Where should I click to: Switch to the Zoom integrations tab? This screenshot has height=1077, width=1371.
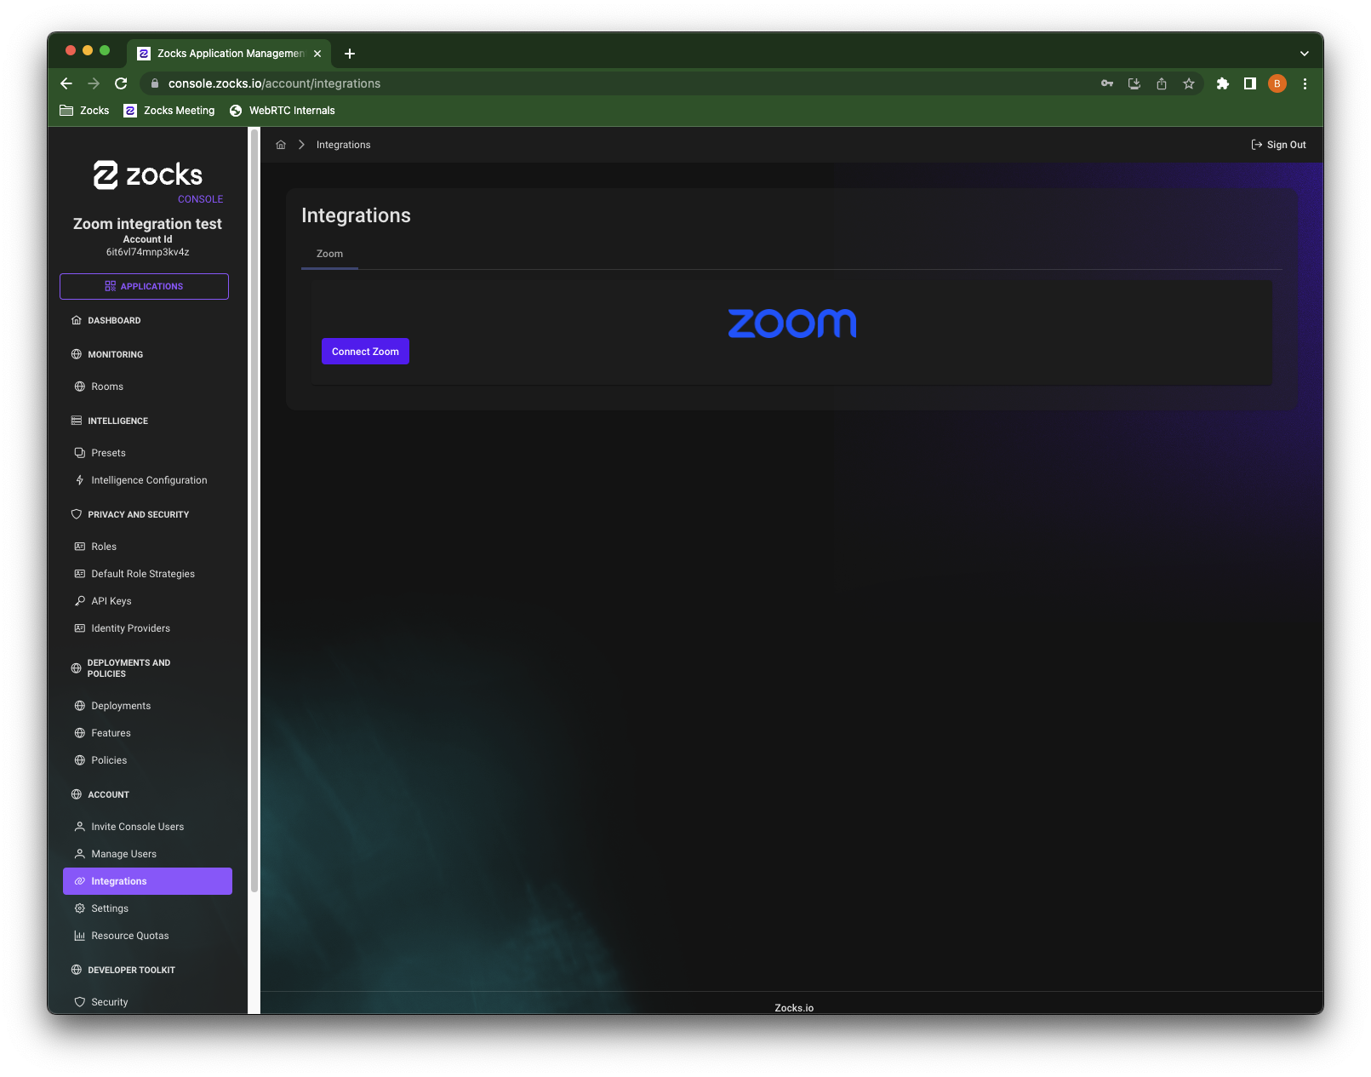(x=329, y=254)
